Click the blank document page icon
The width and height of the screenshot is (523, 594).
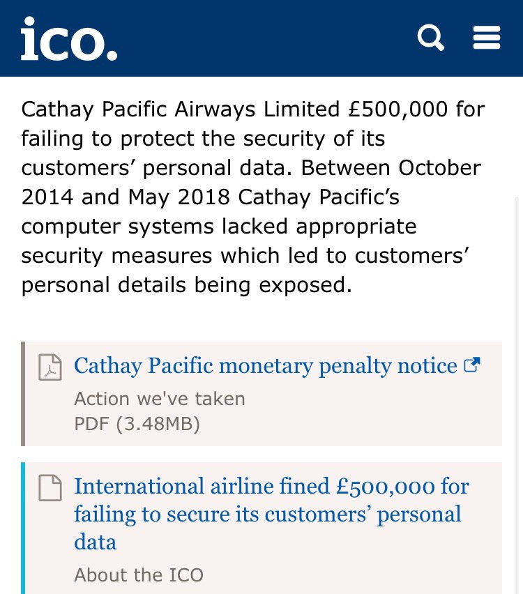pos(50,487)
